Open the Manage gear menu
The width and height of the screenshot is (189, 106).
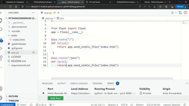pos(1,98)
